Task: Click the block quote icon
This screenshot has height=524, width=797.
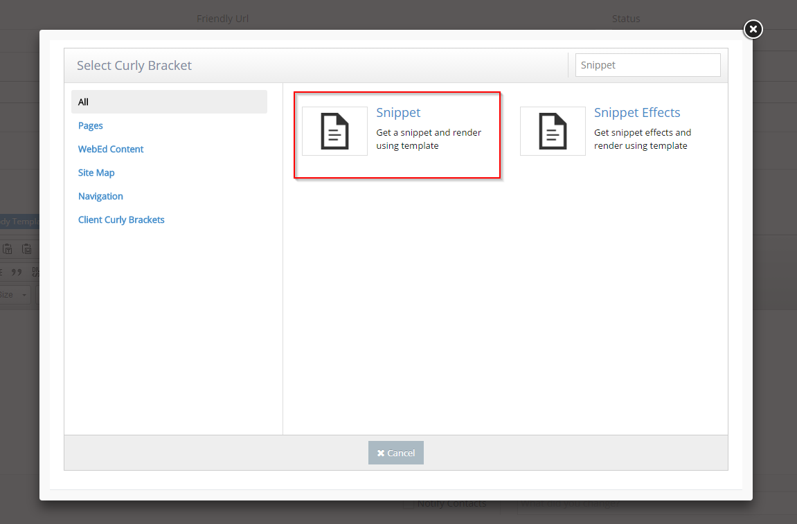Action: pos(17,272)
